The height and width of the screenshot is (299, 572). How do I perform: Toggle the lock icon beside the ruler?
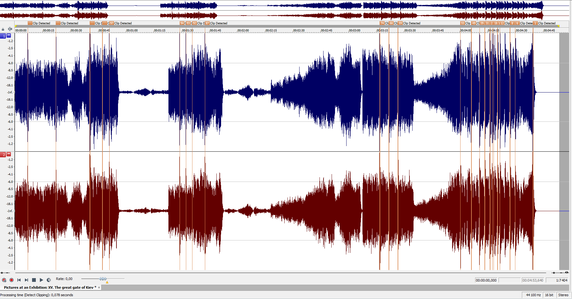(x=3, y=30)
